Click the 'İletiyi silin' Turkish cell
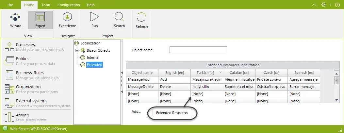The width and height of the screenshot is (344, 133). [x=207, y=87]
